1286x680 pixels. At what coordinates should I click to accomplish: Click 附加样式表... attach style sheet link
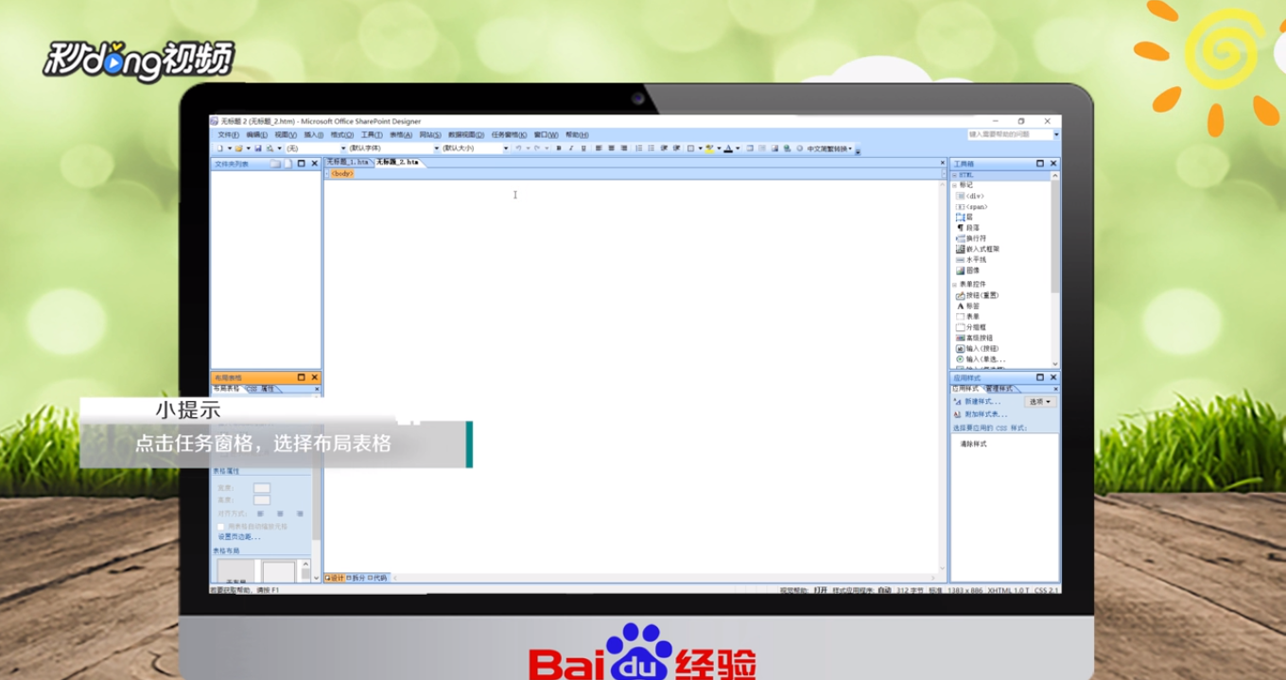[984, 414]
